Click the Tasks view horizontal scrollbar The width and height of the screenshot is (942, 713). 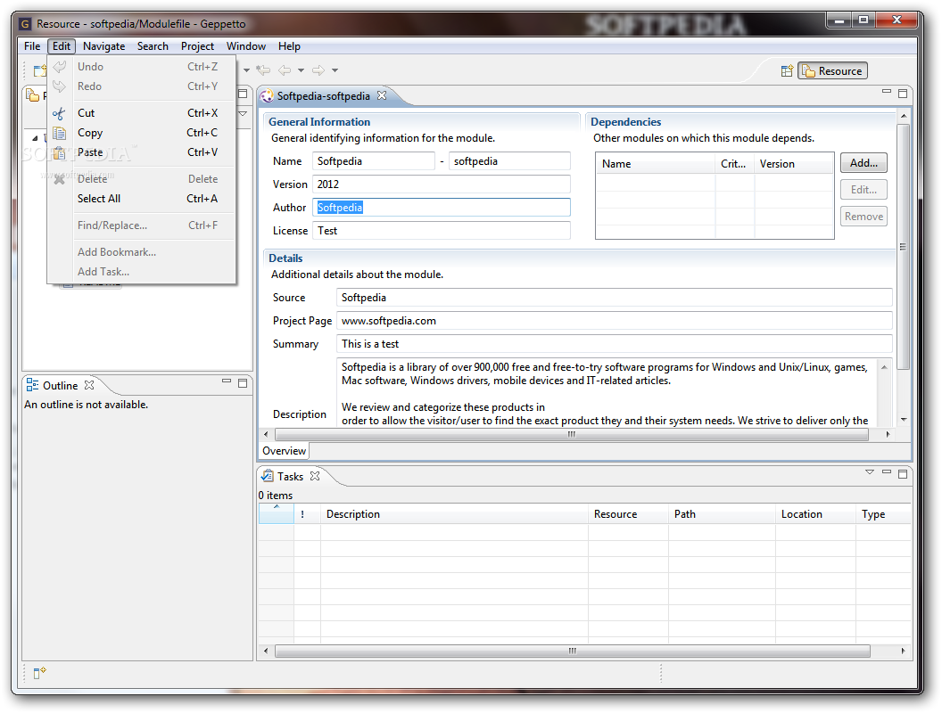click(x=573, y=651)
